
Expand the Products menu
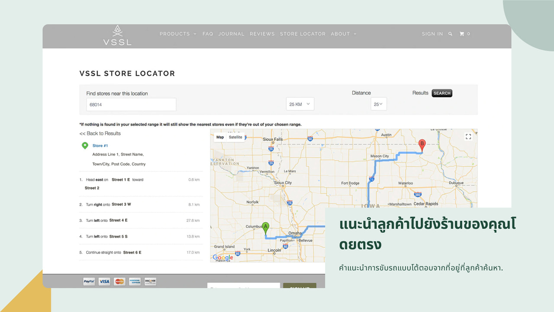pyautogui.click(x=178, y=34)
